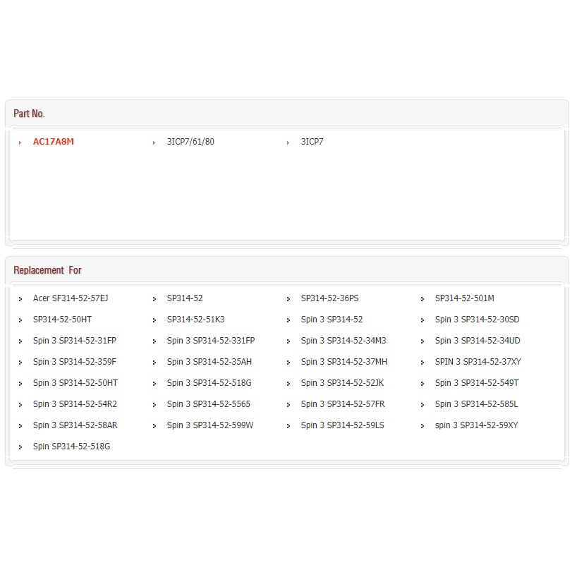Select part number 3ICP7/61/80
Screen dimensions: 577x577
190,142
